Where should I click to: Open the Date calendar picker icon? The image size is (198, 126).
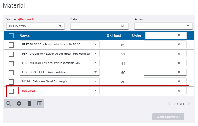click(x=122, y=26)
